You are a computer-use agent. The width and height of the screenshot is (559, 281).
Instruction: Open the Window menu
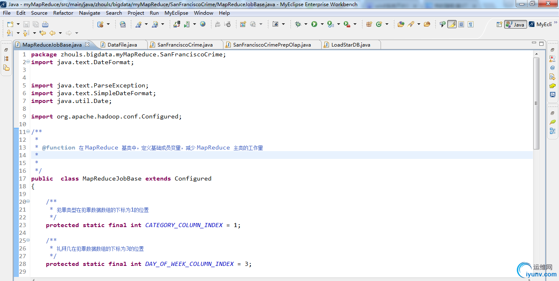[203, 13]
